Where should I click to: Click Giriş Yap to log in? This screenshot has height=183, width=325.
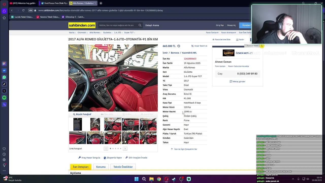[x=220, y=25]
